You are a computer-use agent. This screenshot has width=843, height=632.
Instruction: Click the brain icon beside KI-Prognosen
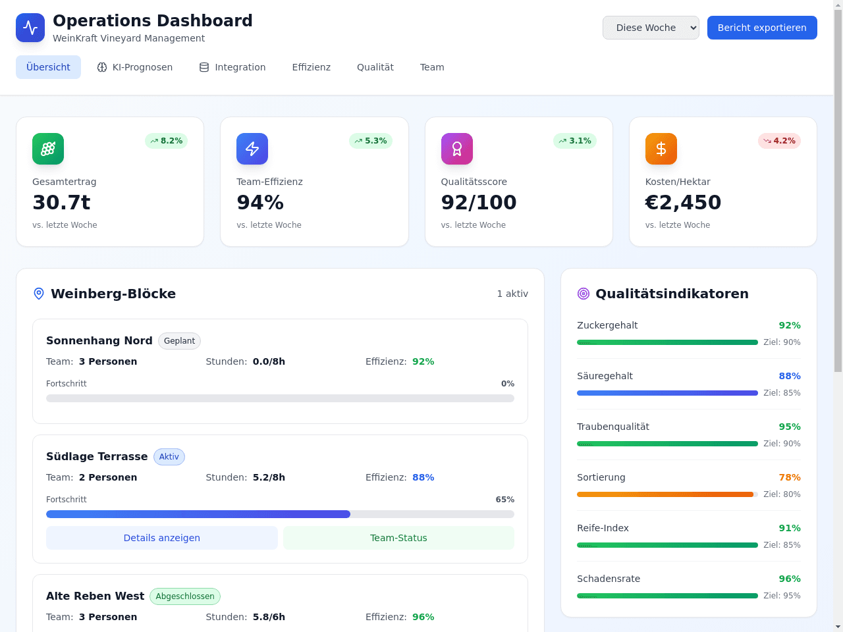tap(102, 67)
